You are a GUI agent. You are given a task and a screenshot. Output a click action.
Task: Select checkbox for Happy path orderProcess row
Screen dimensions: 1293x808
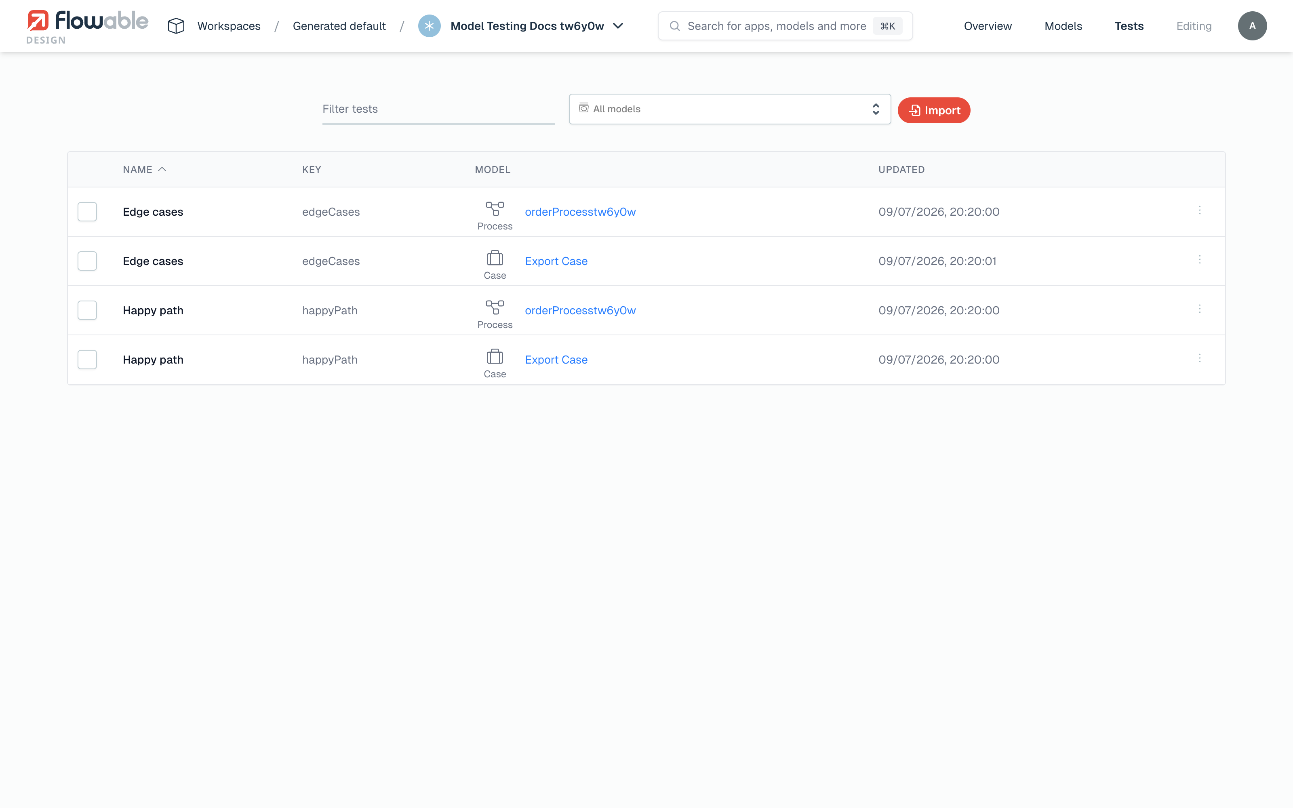[87, 311]
